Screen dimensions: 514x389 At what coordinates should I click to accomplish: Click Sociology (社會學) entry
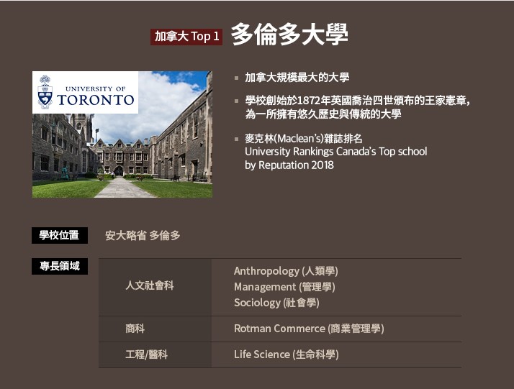(x=276, y=303)
